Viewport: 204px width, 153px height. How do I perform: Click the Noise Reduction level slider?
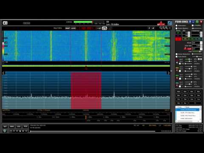click(197, 54)
